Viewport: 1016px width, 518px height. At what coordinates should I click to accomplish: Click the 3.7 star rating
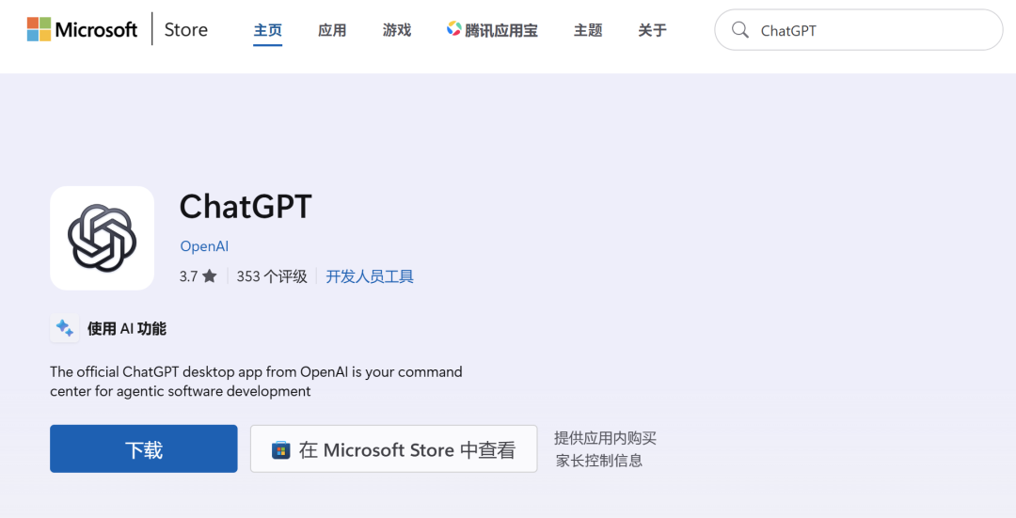[198, 276]
